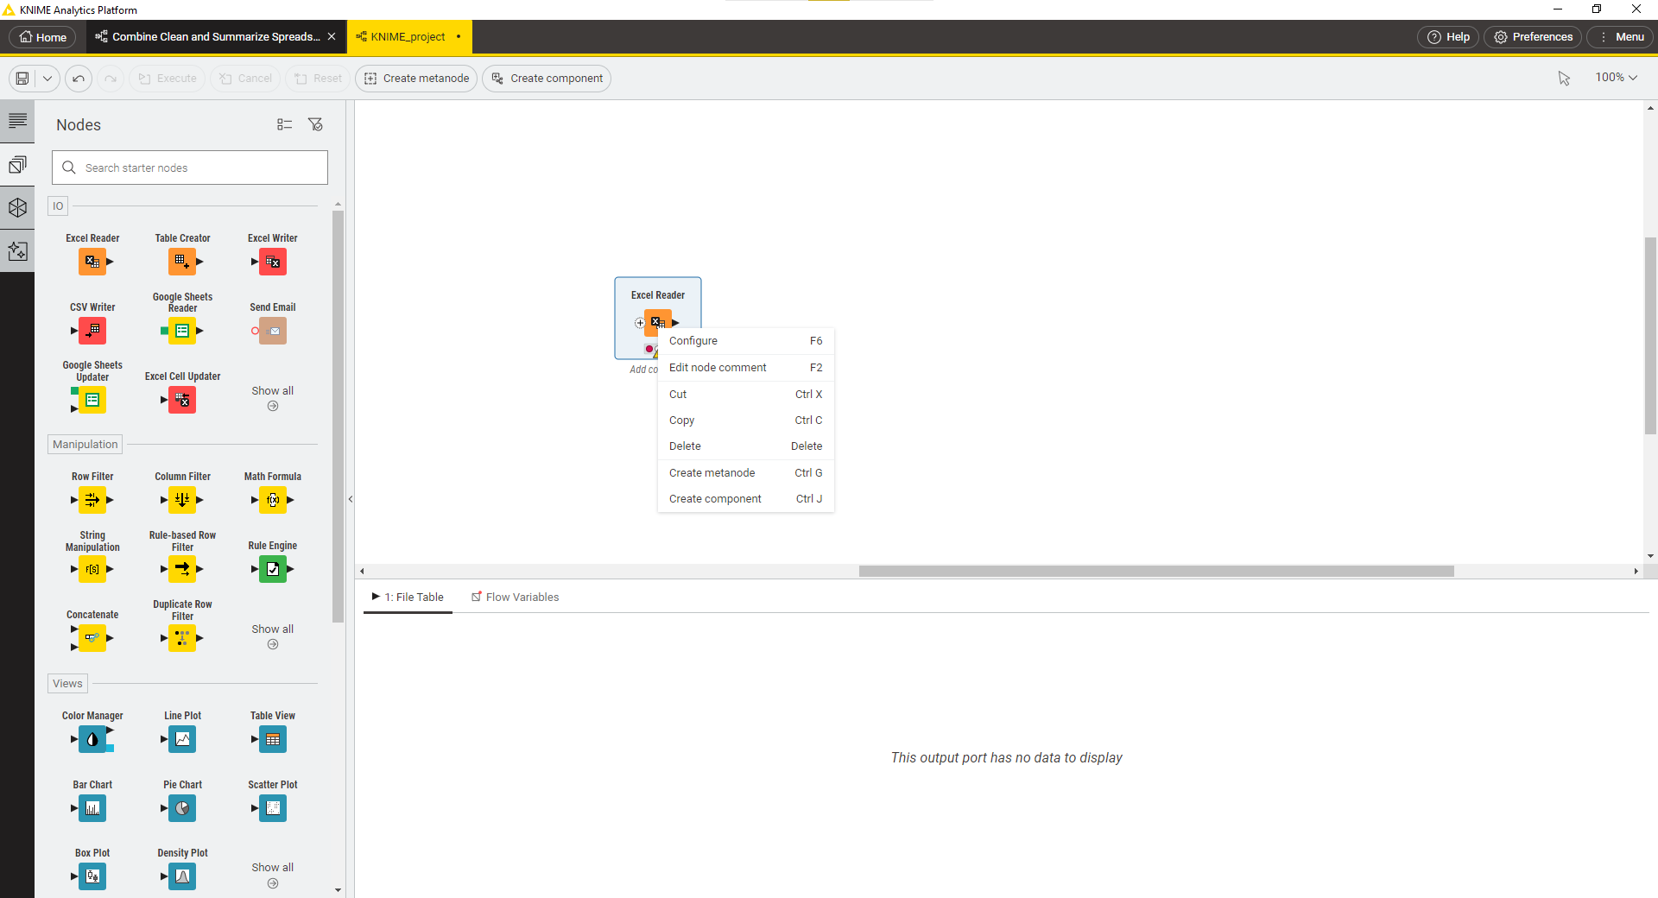Open the node description sidebar panel

pos(17,121)
